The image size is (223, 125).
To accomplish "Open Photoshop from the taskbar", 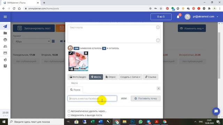I will pyautogui.click(x=132, y=122).
